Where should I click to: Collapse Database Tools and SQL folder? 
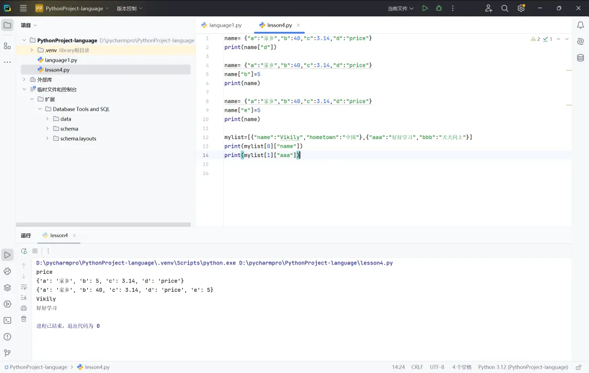40,109
